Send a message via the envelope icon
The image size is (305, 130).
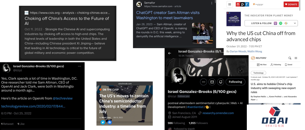pos(212,82)
